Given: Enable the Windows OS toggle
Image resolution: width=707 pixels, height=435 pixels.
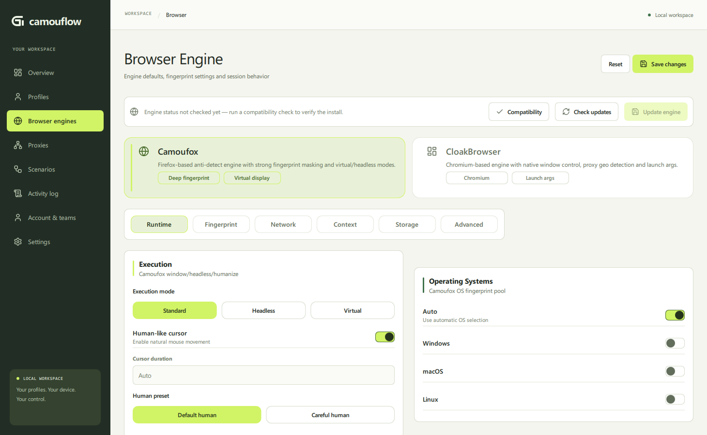Looking at the screenshot, I should point(675,343).
